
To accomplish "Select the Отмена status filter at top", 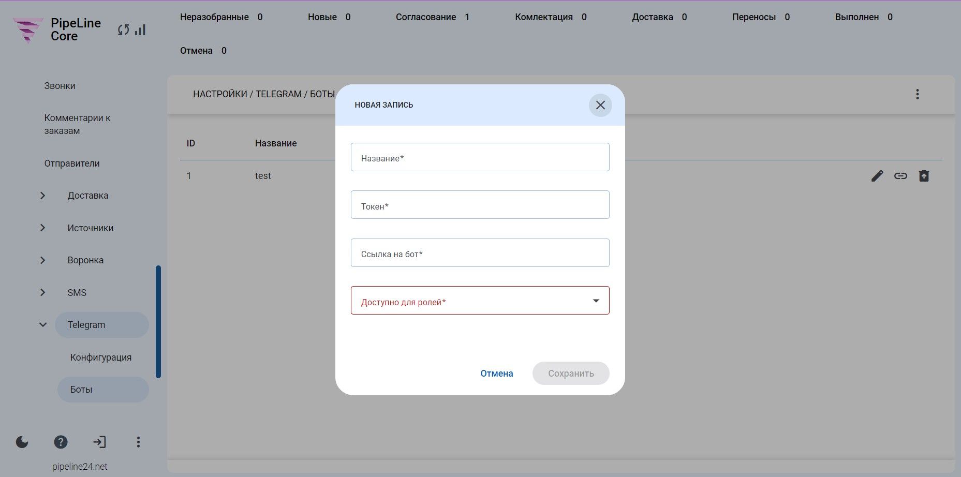I will [203, 51].
